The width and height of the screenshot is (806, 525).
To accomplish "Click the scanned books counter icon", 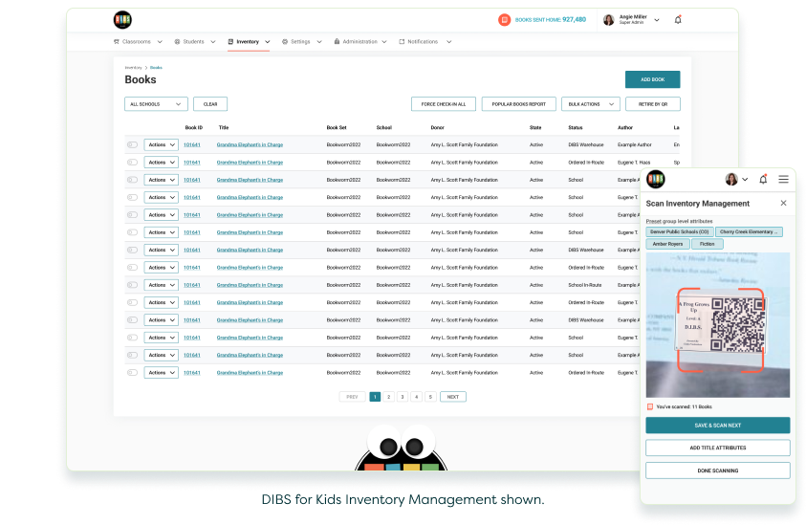I will (x=650, y=406).
